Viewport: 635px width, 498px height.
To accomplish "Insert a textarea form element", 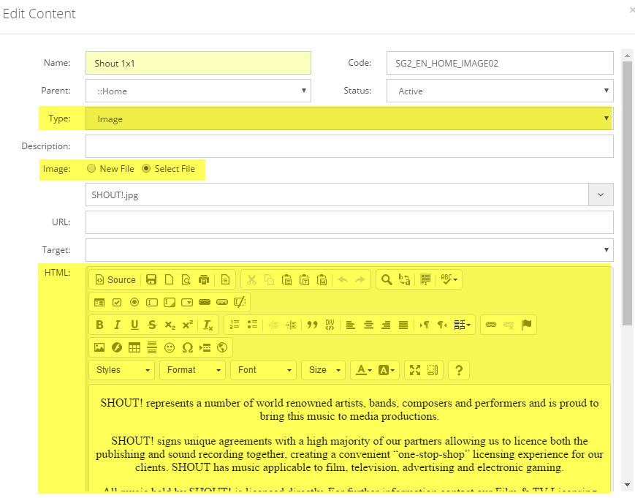I will click(170, 302).
